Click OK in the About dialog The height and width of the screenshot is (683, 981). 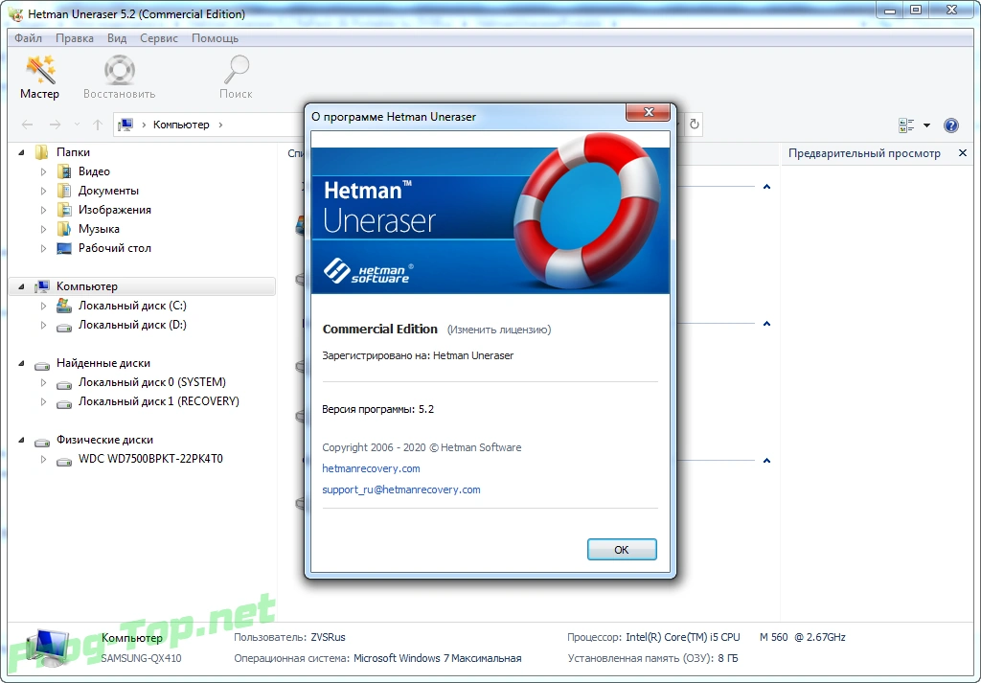click(621, 549)
